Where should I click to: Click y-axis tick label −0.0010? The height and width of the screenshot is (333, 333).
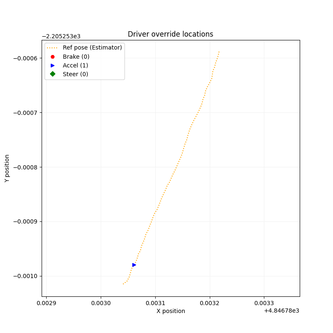25,276
